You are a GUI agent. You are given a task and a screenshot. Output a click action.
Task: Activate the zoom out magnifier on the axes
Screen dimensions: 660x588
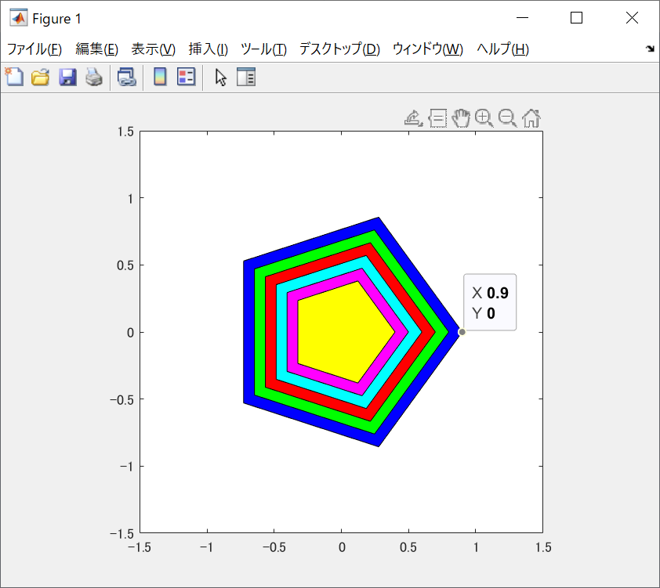(508, 118)
